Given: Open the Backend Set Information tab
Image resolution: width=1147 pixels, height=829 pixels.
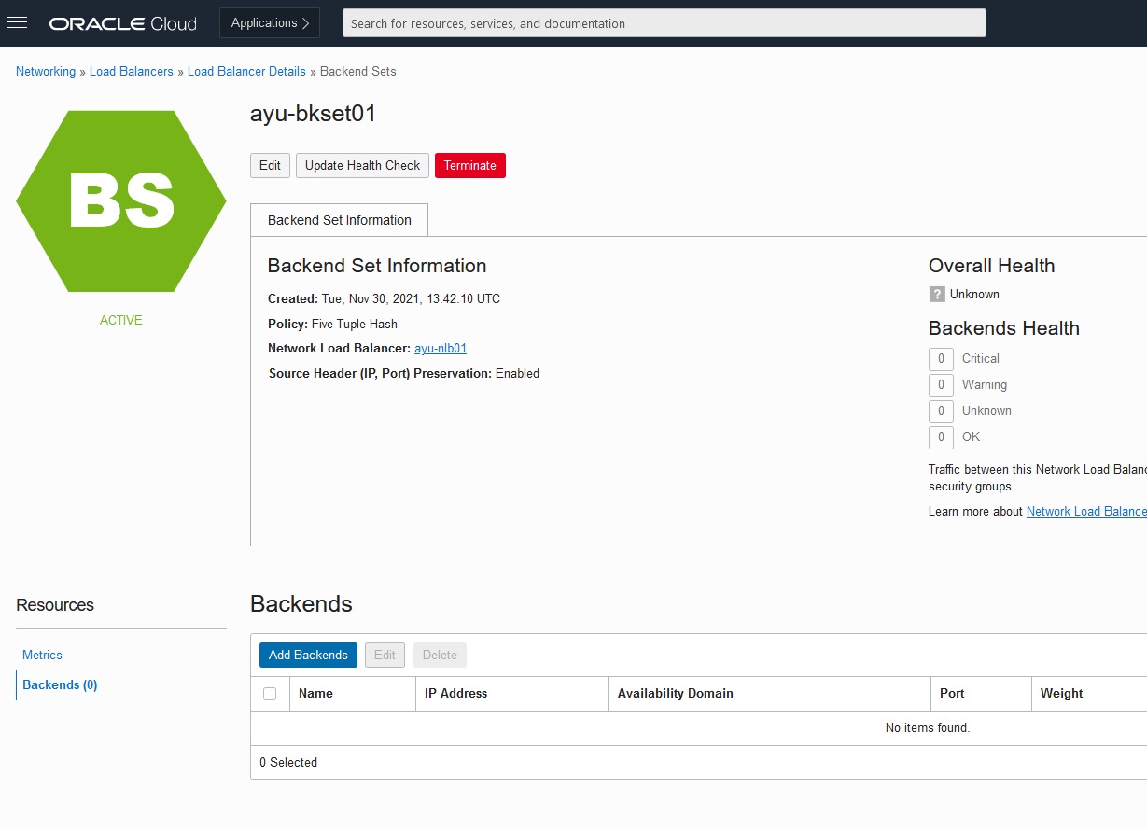Looking at the screenshot, I should [339, 220].
